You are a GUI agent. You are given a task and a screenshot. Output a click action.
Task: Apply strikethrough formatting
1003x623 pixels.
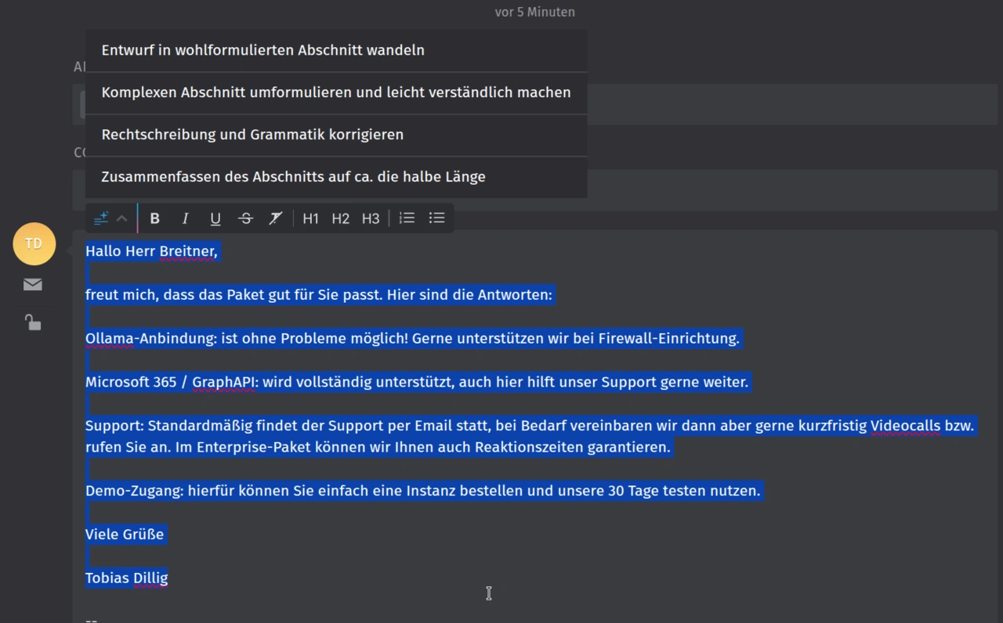pos(245,218)
